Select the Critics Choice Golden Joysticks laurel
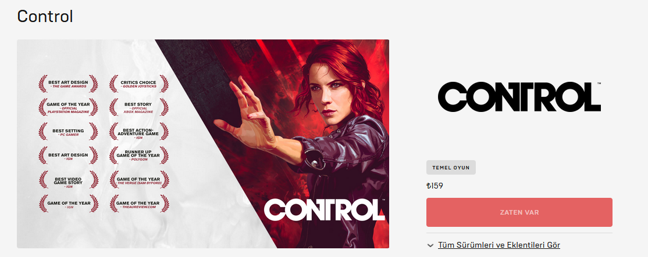This screenshot has height=257, width=648. pyautogui.click(x=138, y=84)
